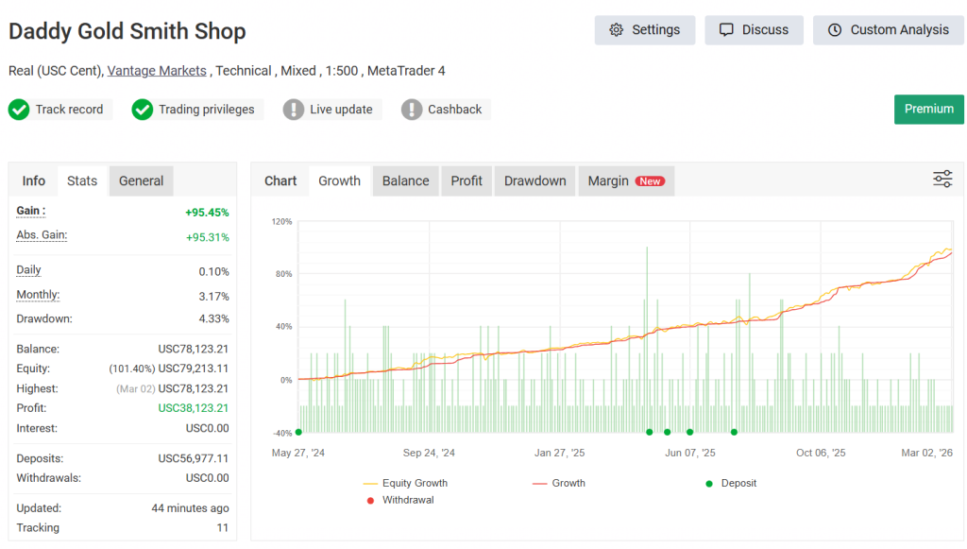The height and width of the screenshot is (549, 967).
Task: Select the Balance chart tab
Action: pos(405,181)
